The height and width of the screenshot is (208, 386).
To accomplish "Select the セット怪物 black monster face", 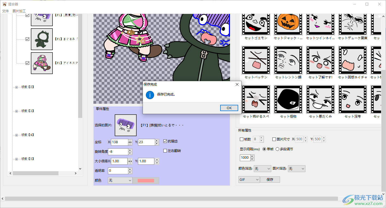I will (288, 99).
